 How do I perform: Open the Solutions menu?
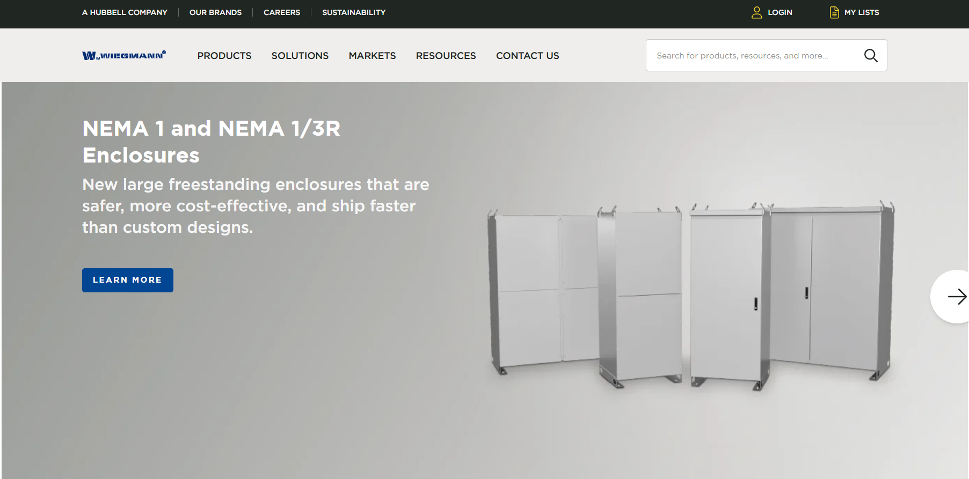tap(300, 56)
